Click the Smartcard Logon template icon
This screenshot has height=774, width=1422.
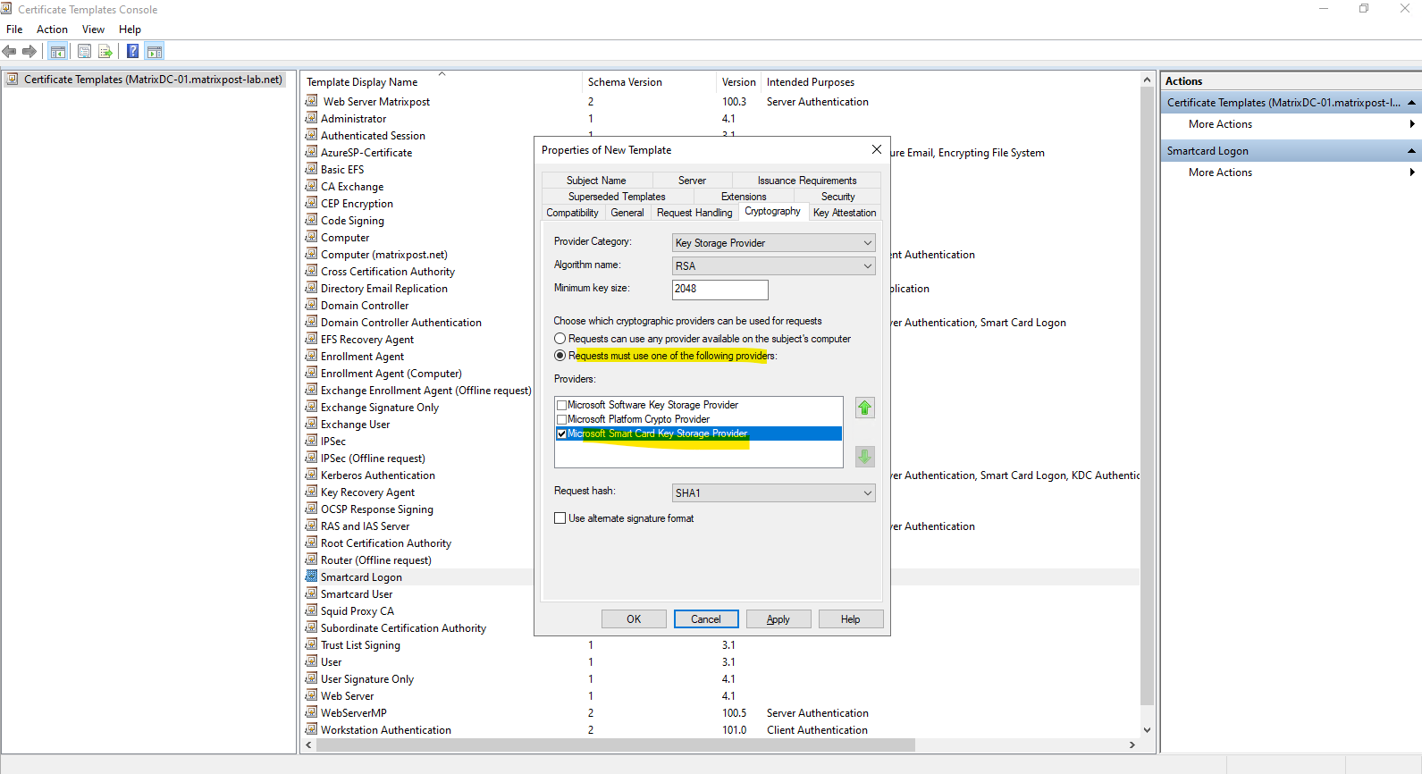[x=311, y=576]
